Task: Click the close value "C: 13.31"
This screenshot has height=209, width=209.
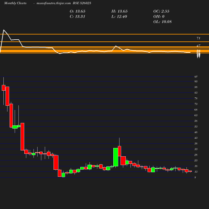Action: 77,17
